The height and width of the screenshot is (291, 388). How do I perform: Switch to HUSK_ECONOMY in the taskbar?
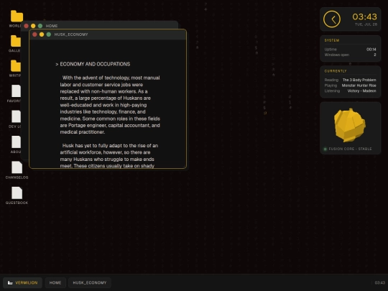pyautogui.click(x=90, y=282)
